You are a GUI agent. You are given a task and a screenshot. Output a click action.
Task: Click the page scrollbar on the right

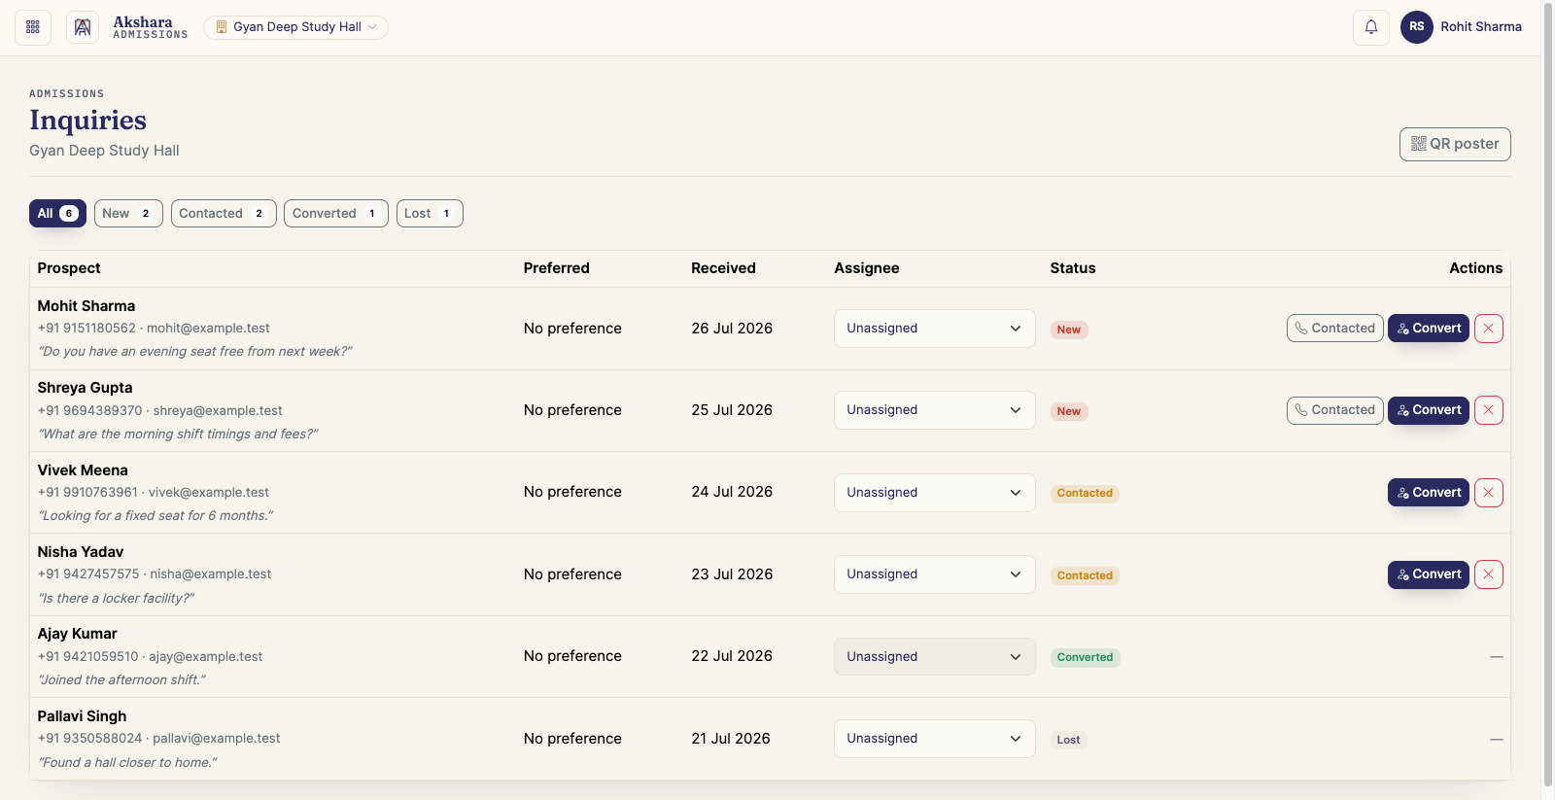1548,394
